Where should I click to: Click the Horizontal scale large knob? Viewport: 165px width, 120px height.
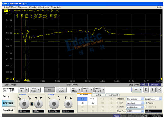coord(24,104)
